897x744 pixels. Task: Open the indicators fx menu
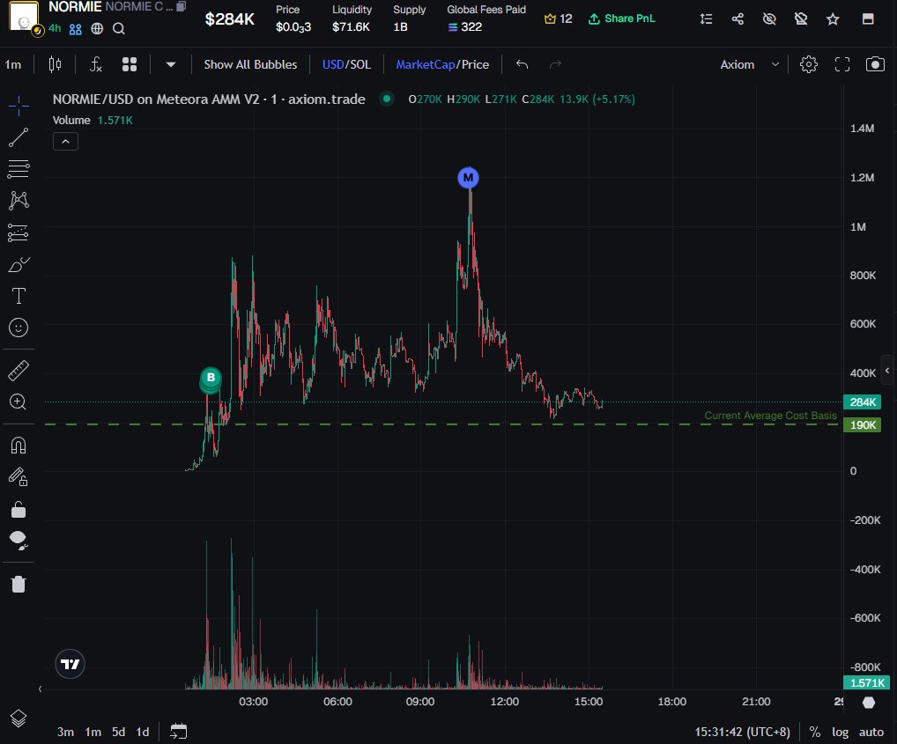coord(95,64)
